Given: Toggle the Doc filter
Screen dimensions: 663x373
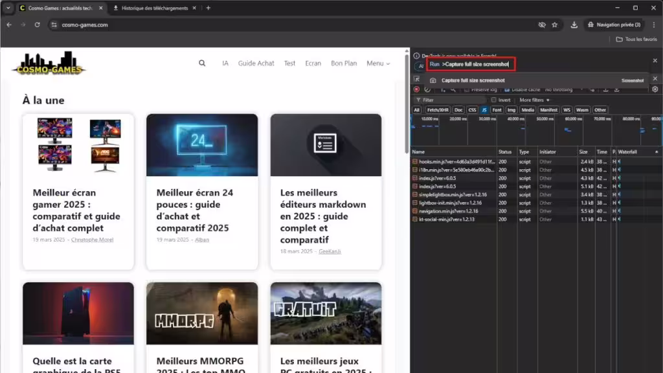Looking at the screenshot, I should 458,110.
